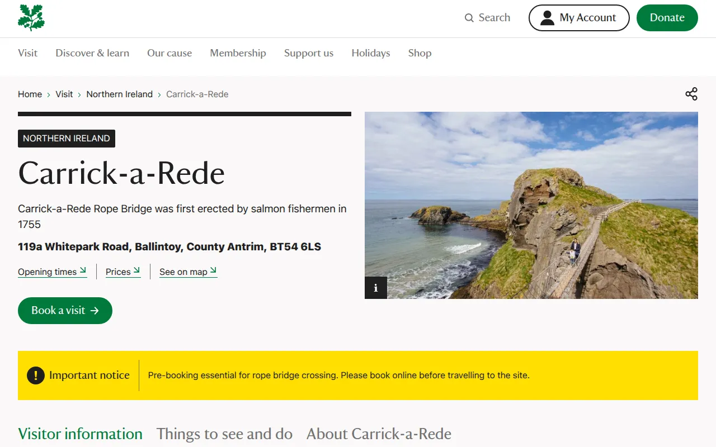Image resolution: width=716 pixels, height=447 pixels.
Task: Click the rope bridge hero photo
Action: pyautogui.click(x=531, y=205)
